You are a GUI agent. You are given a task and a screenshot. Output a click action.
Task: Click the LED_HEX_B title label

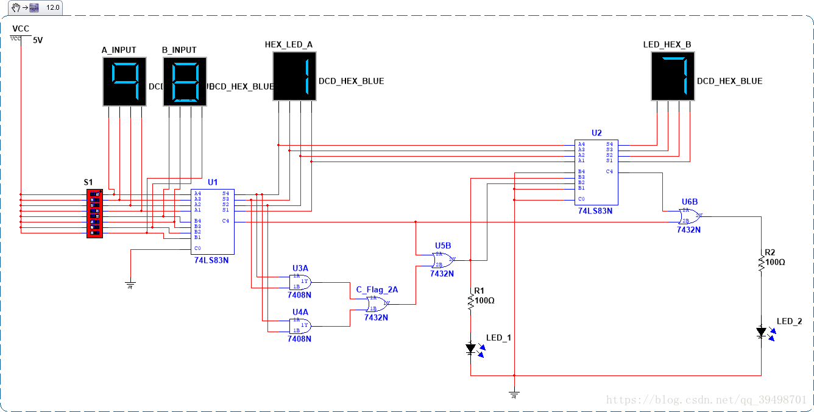point(667,44)
